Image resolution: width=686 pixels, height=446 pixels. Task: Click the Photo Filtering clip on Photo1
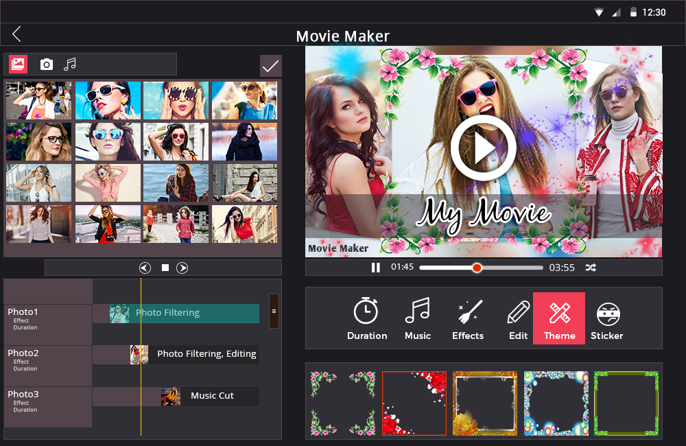point(184,313)
